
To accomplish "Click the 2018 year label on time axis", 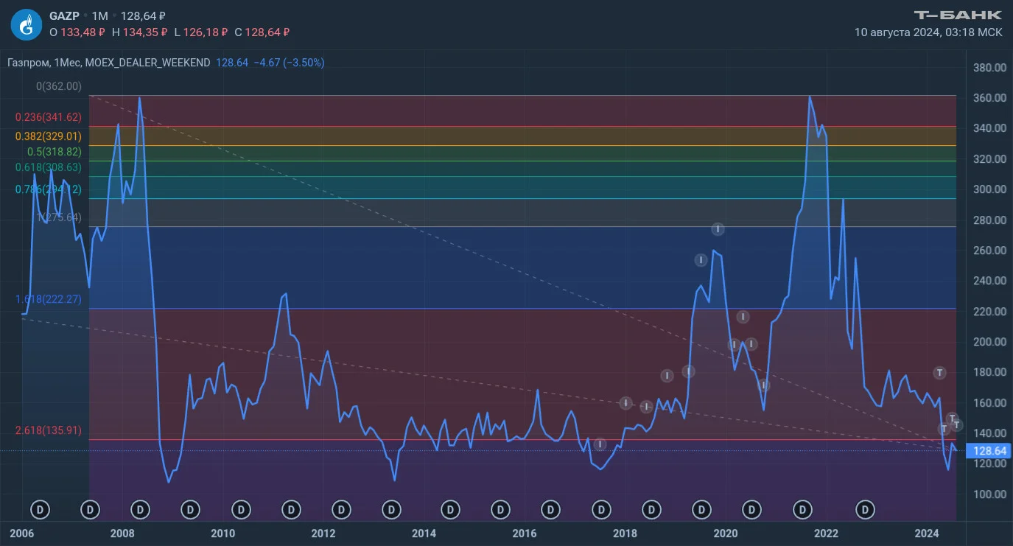I will [625, 533].
